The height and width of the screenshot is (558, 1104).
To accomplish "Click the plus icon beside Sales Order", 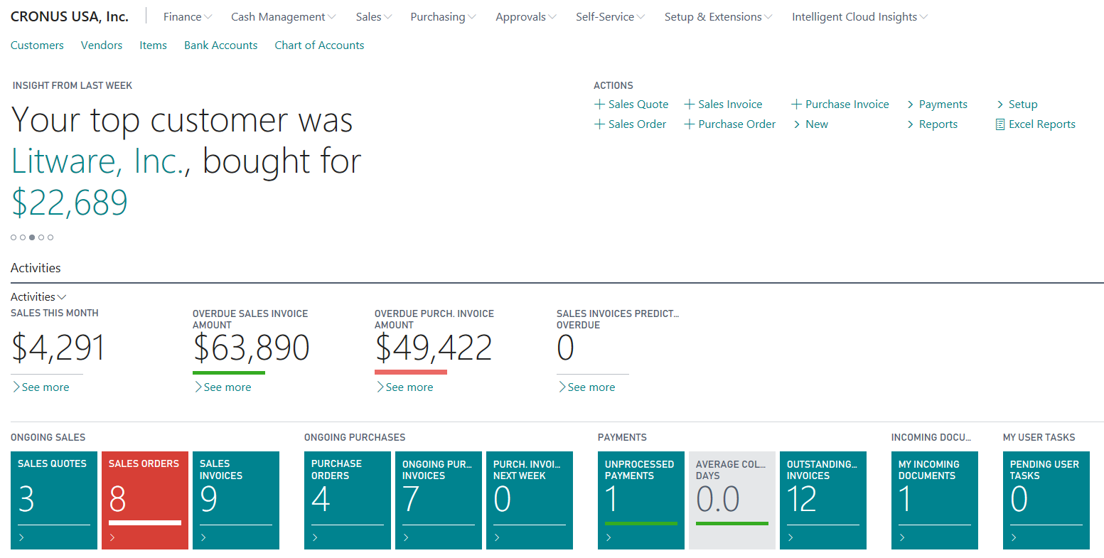I will [599, 124].
